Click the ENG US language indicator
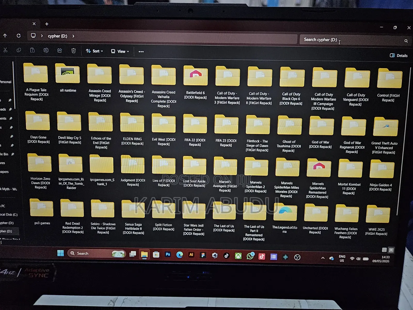This screenshot has height=310, width=413. [x=342, y=258]
